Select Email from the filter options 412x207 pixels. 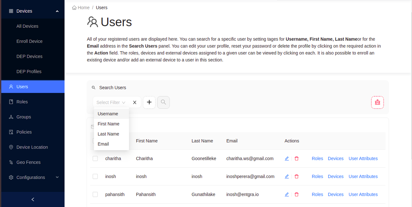coord(103,144)
